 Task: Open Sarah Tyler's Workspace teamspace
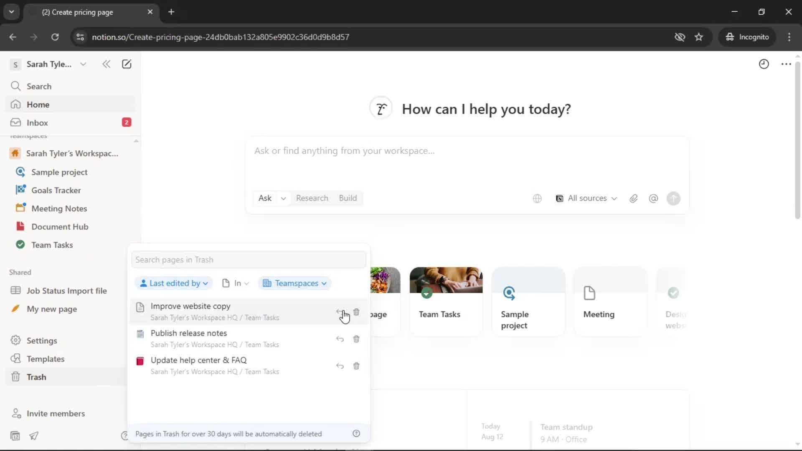coord(70,153)
